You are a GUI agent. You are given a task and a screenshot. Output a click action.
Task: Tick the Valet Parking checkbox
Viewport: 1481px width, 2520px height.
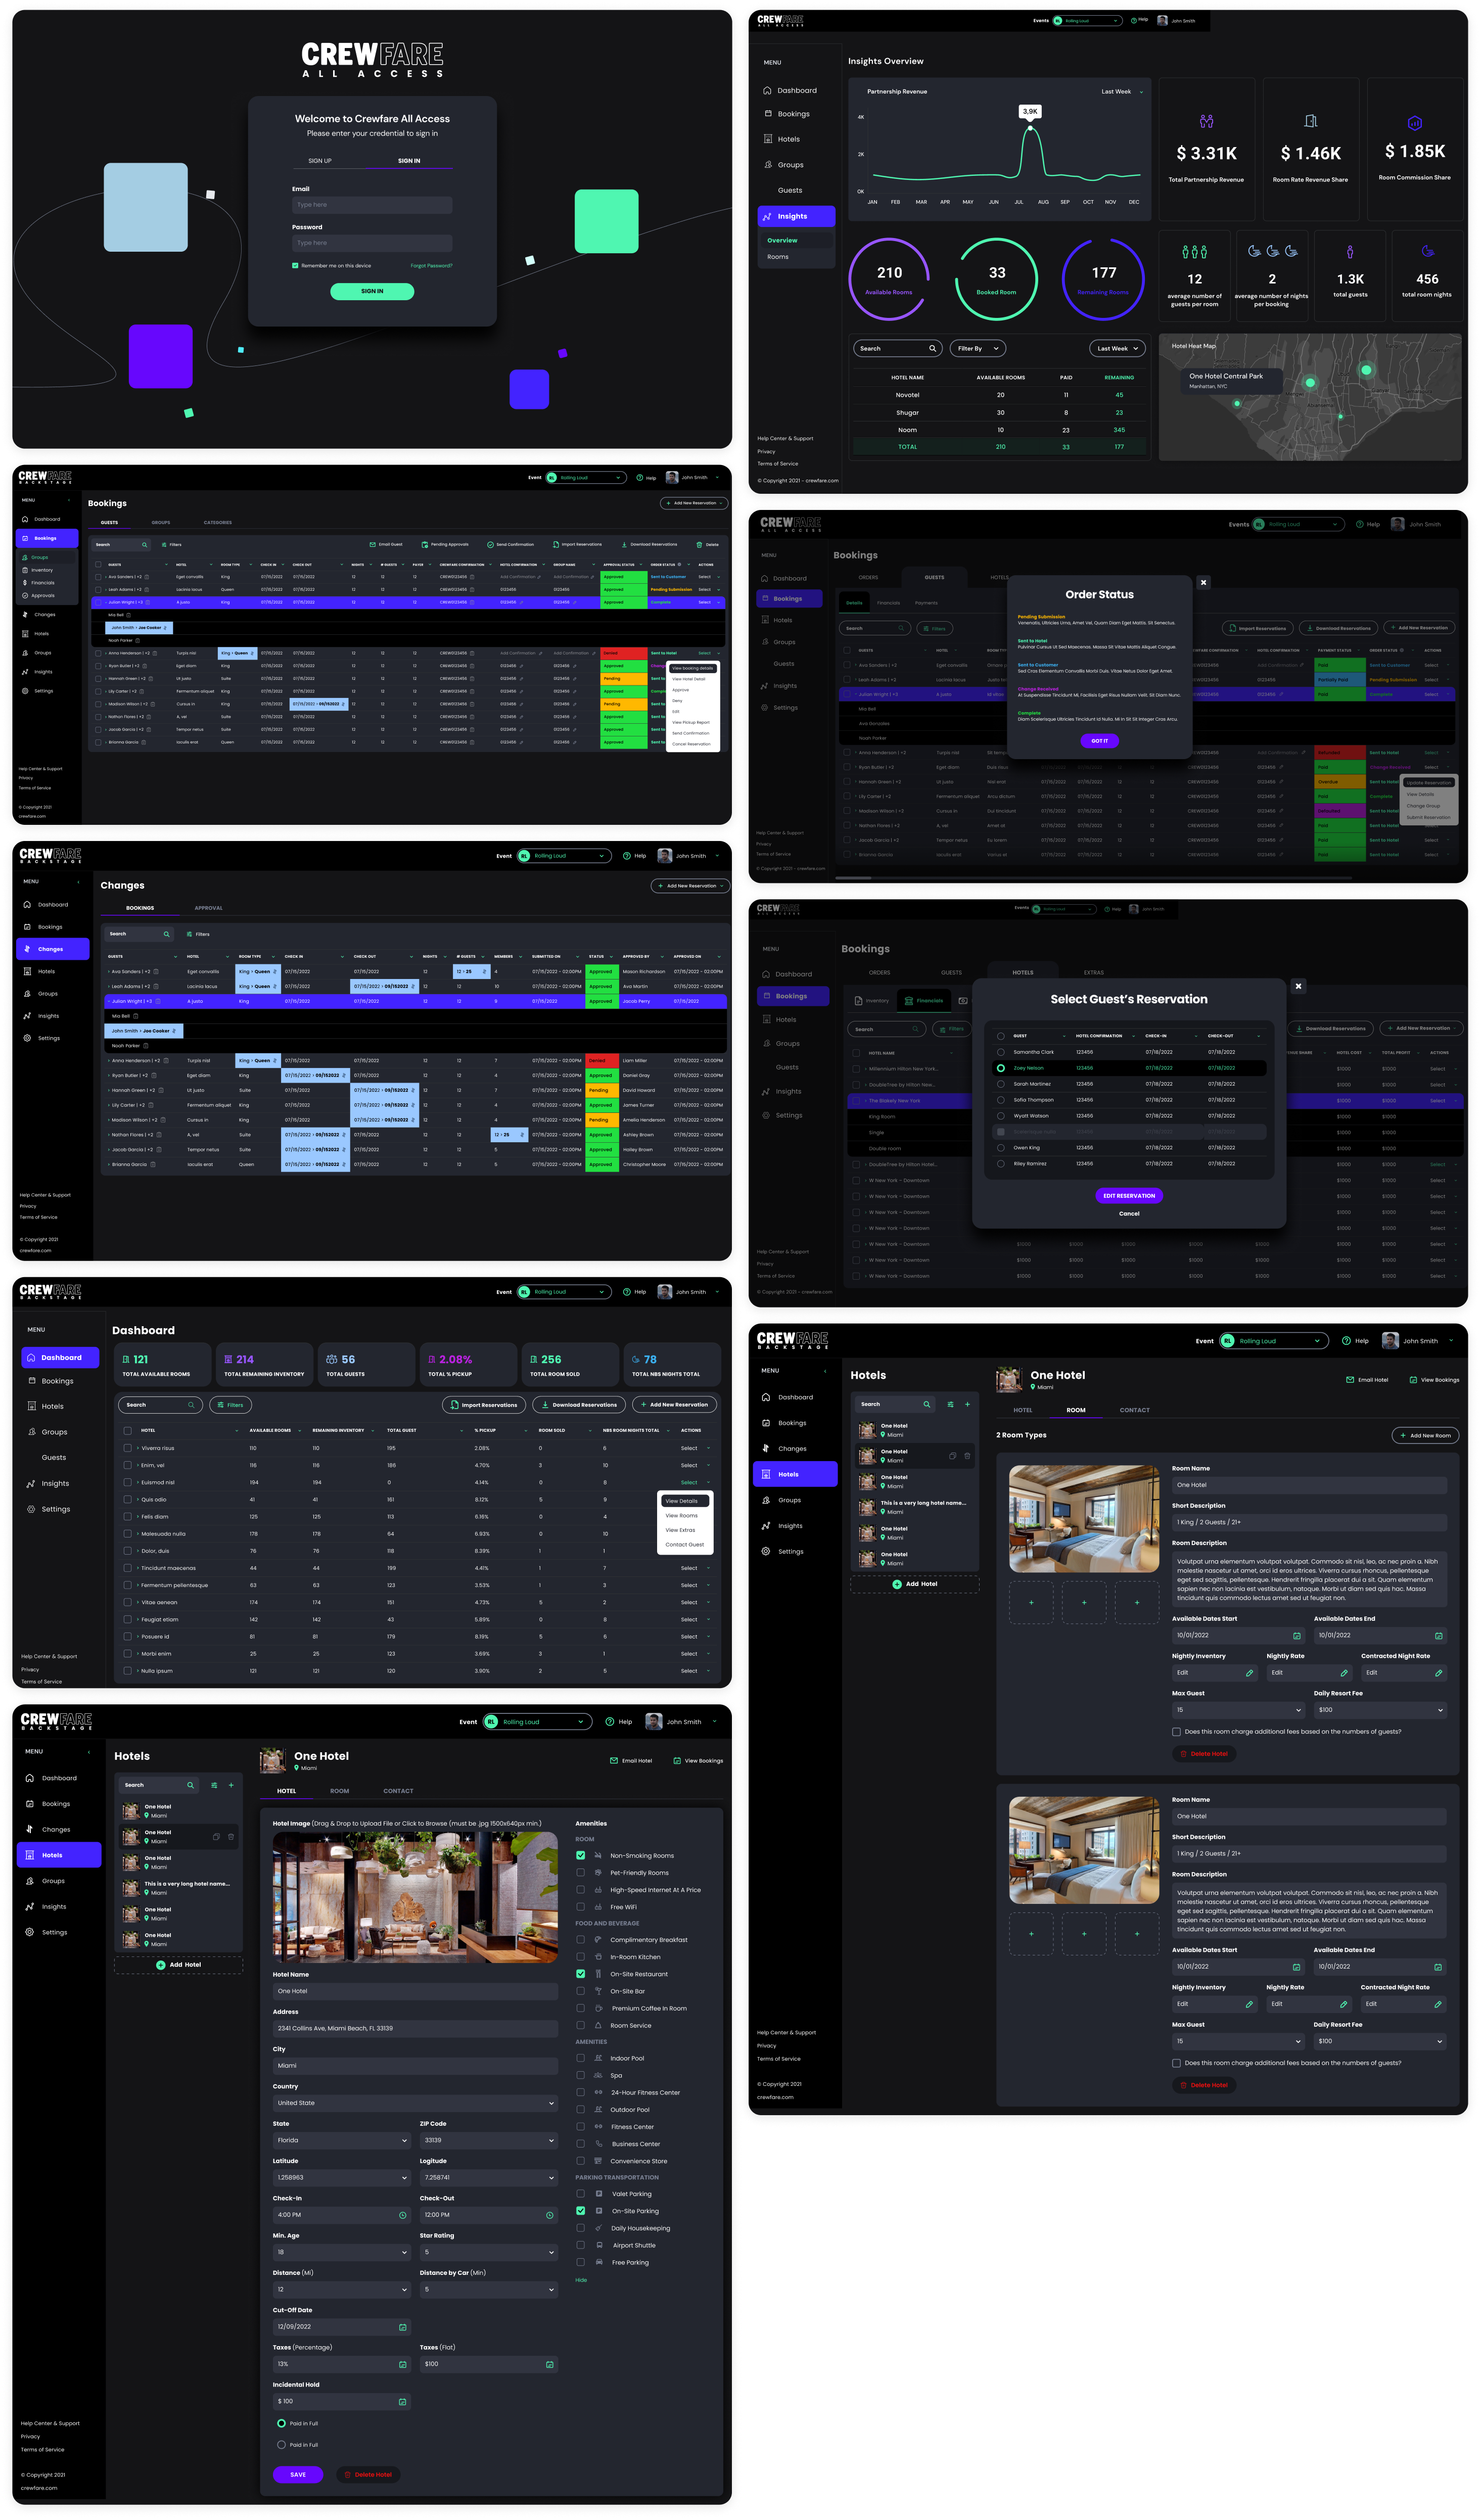tap(581, 2194)
